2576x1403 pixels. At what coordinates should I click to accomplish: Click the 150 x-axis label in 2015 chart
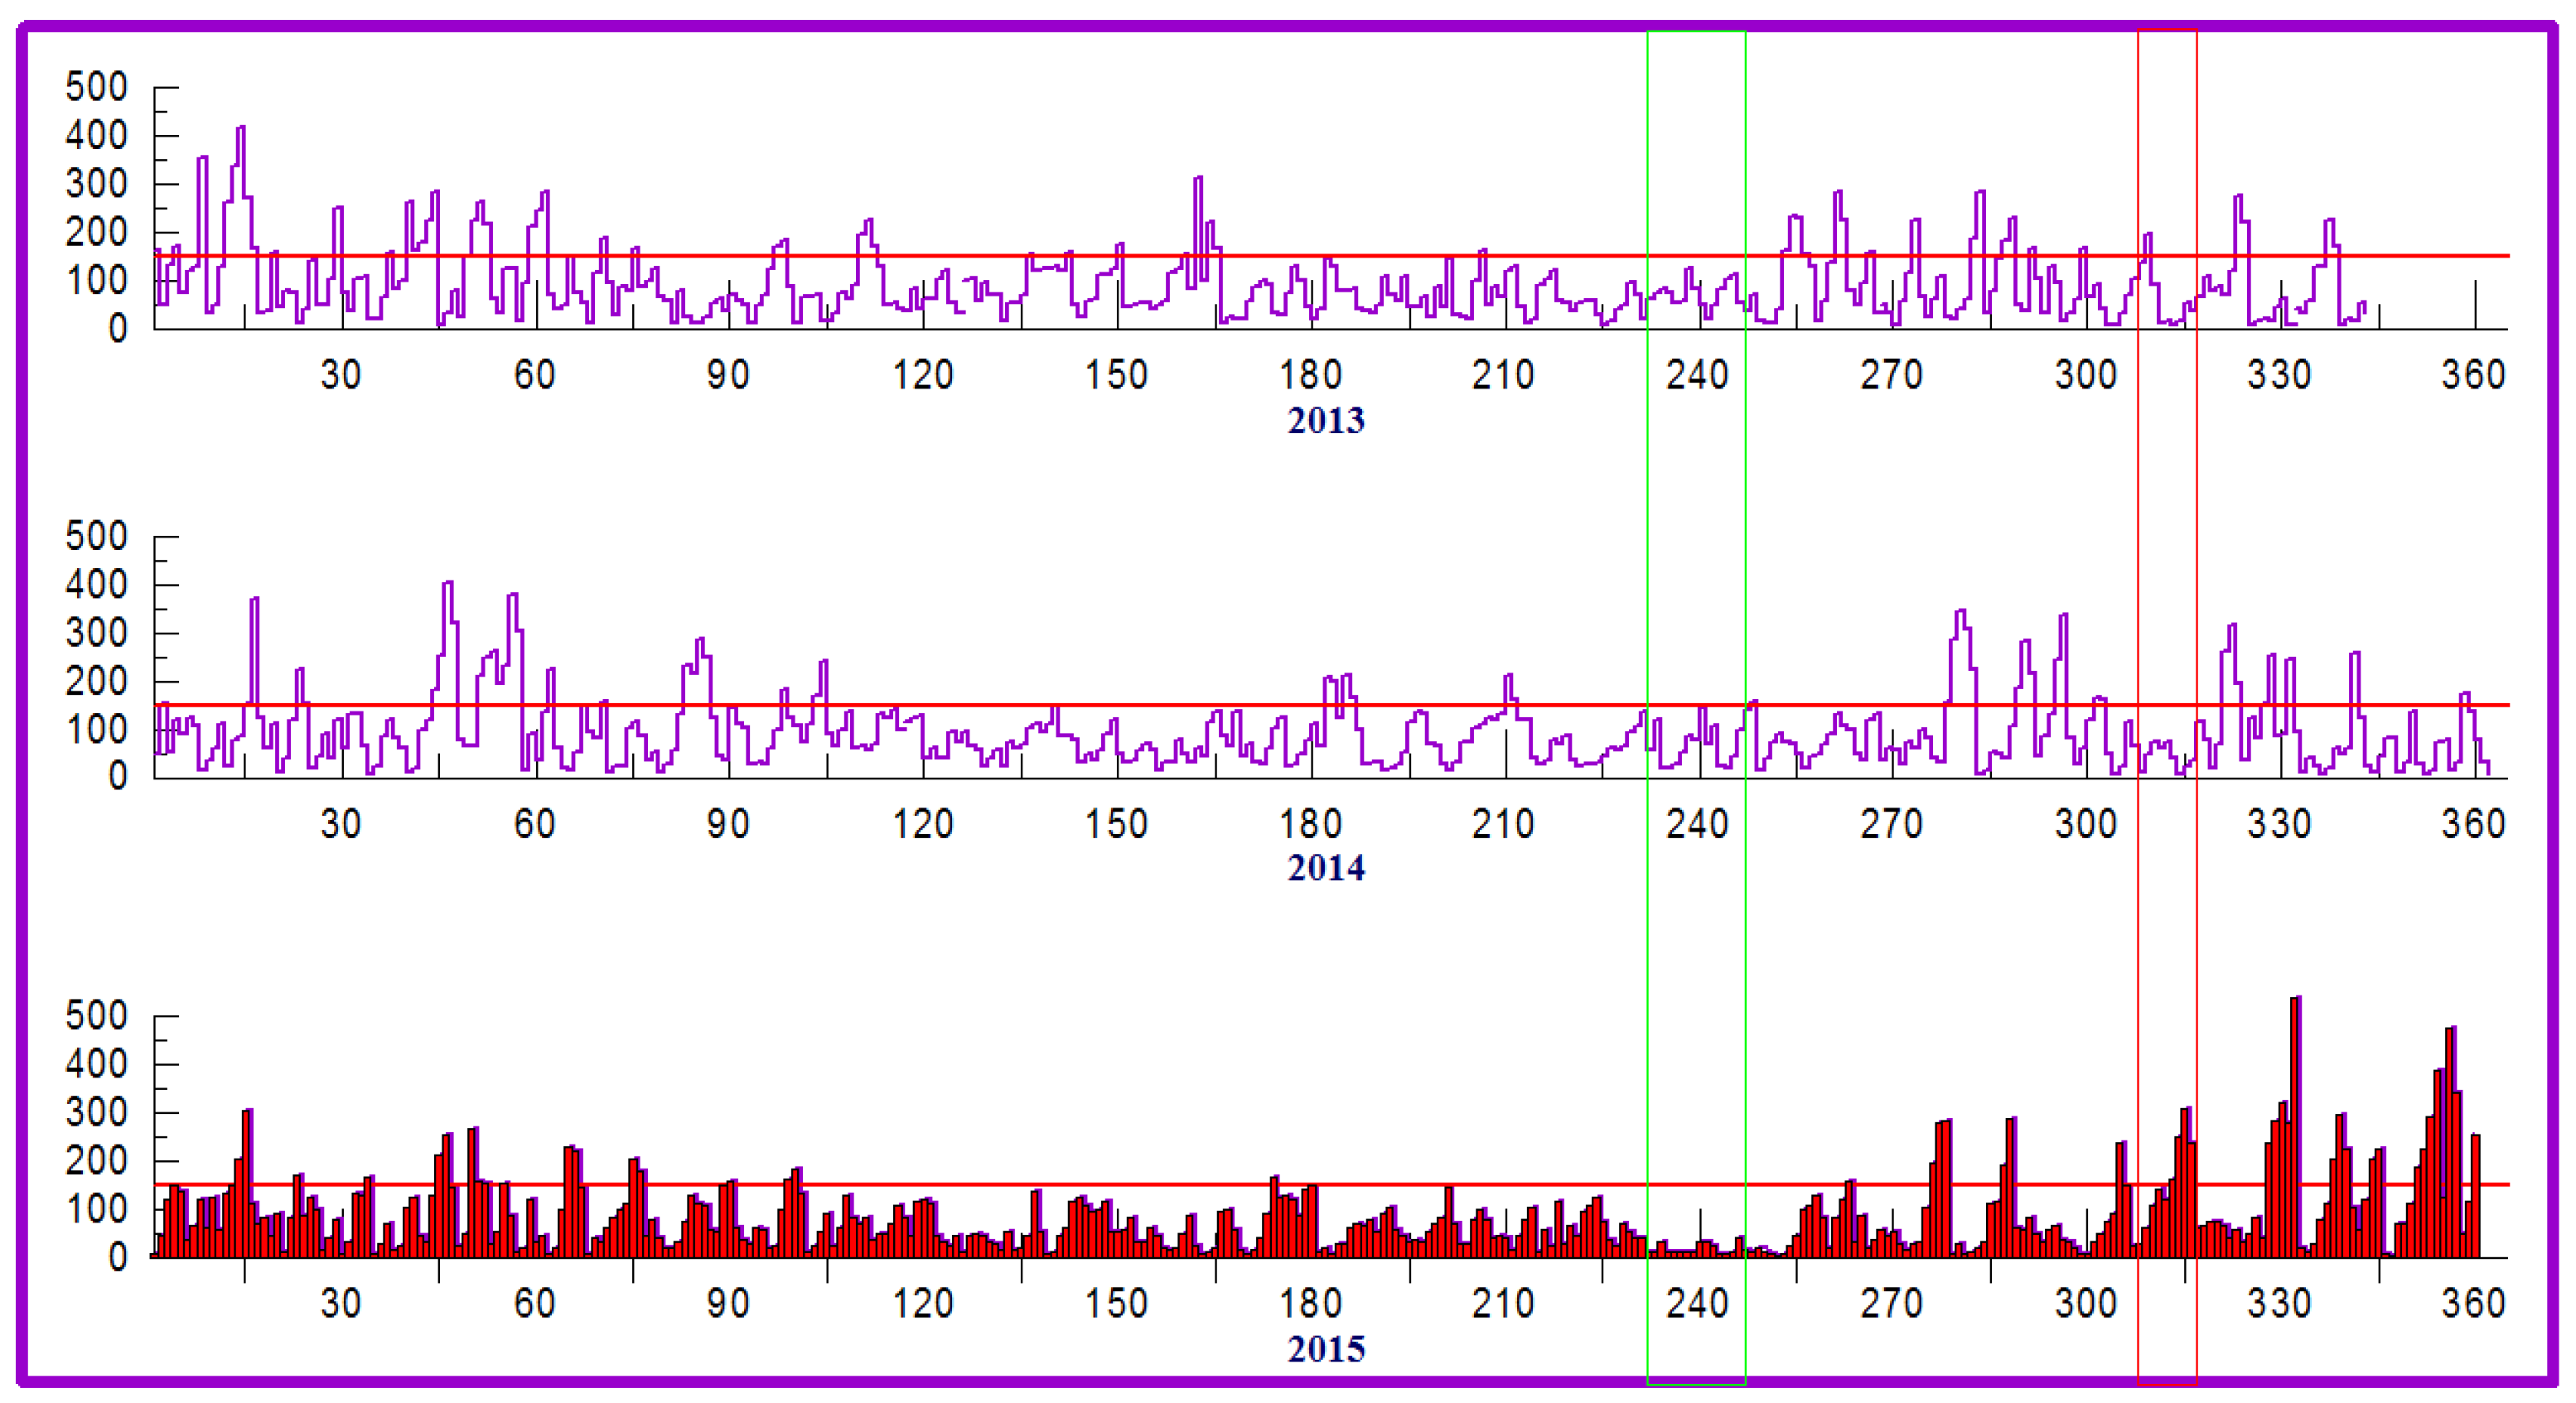pyautogui.click(x=1116, y=1303)
